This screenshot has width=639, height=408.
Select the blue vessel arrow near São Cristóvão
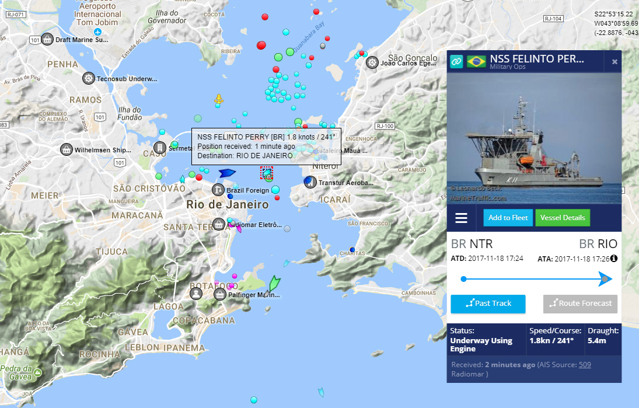pyautogui.click(x=227, y=173)
